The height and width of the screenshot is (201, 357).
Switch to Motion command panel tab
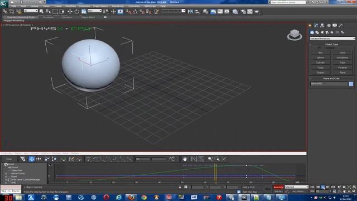click(329, 25)
